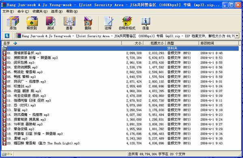Click the 注释 (Comment) toolbar icon
Viewport: 243px width, 158px height.
[108, 23]
